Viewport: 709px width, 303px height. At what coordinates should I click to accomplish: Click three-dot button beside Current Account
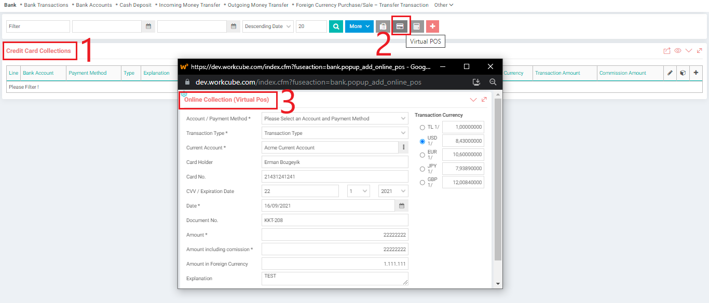tap(404, 147)
